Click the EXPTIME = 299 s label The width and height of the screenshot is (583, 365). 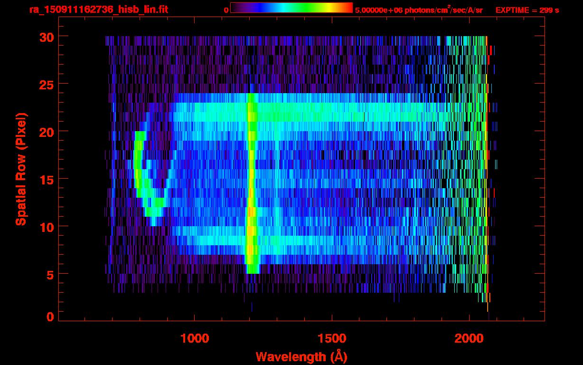(527, 10)
